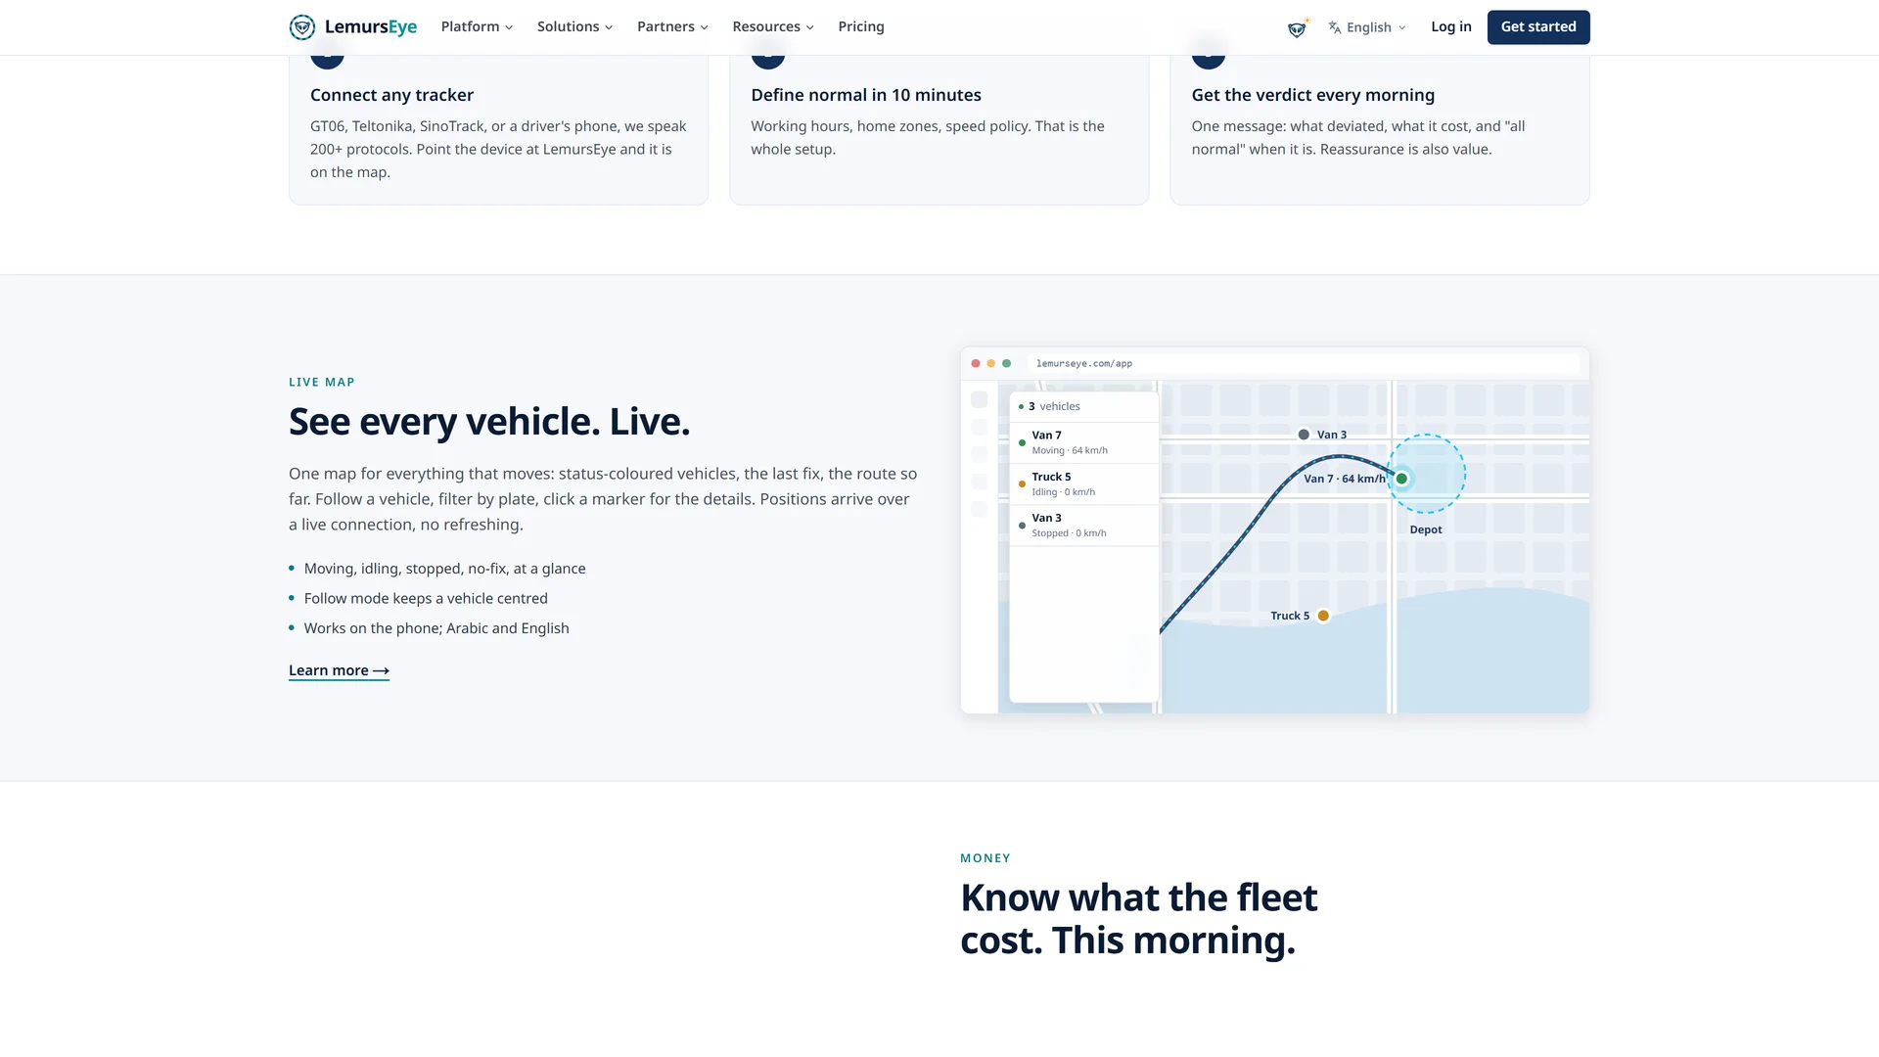Click the top sidebar icon in app mockup
Viewport: 1879px width, 1057px height.
click(x=980, y=400)
